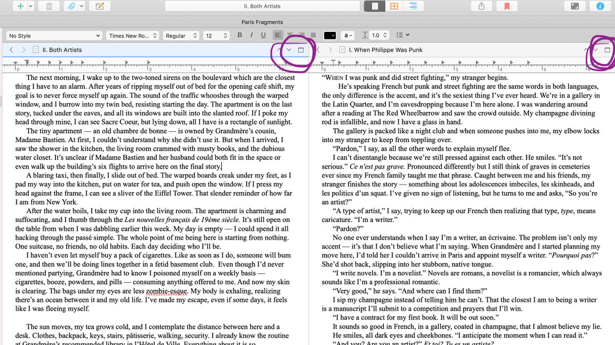Viewport: 615px width, 345px height.
Task: Open the Times New Roman font dropdown
Action: tap(133, 35)
